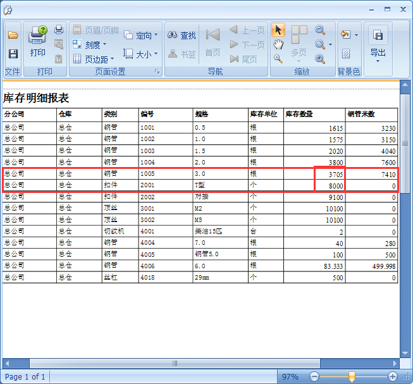413x384 pixels.
Task: Click the watermark icon in background group
Action: pyautogui.click(x=346, y=54)
